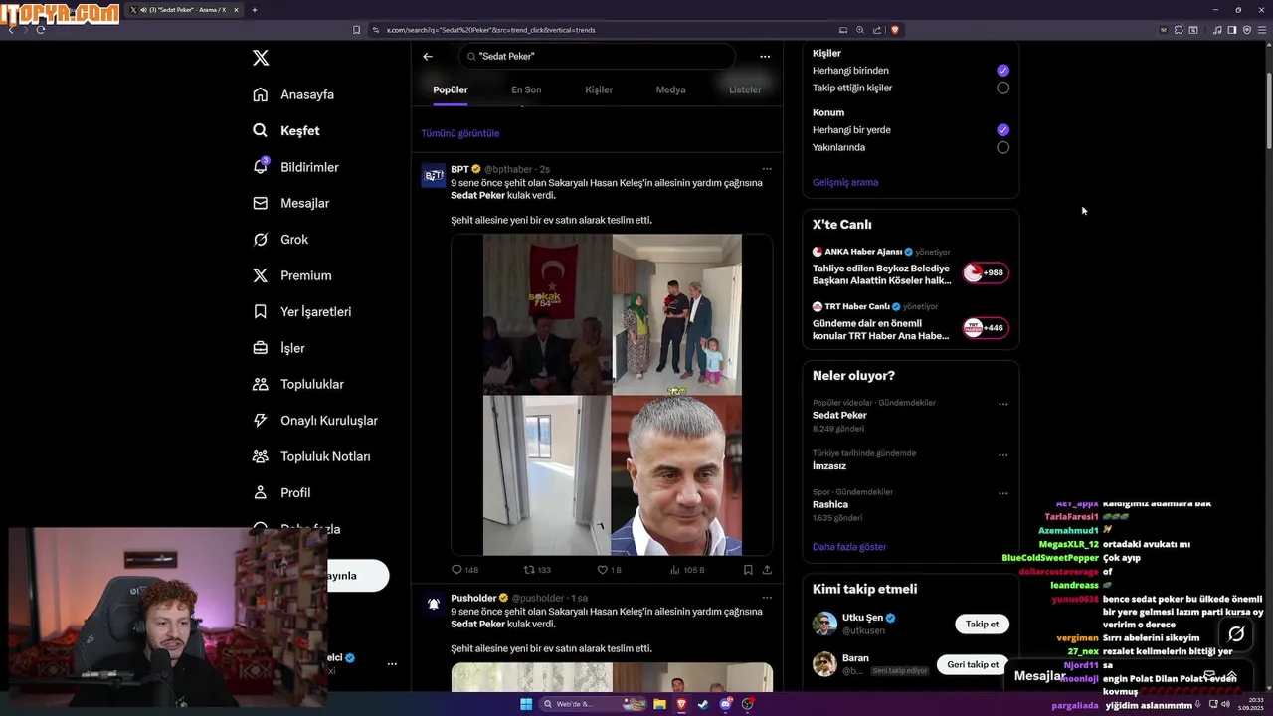The image size is (1273, 716).
Task: Open Profil from the sidebar
Action: 281,492
